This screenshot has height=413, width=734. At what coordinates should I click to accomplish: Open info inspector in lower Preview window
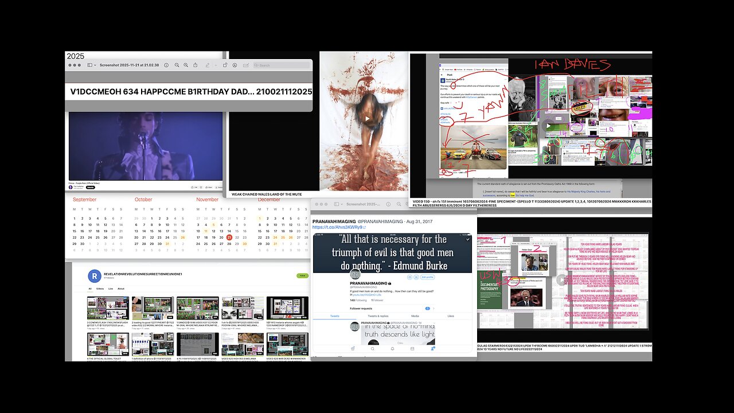tap(388, 204)
